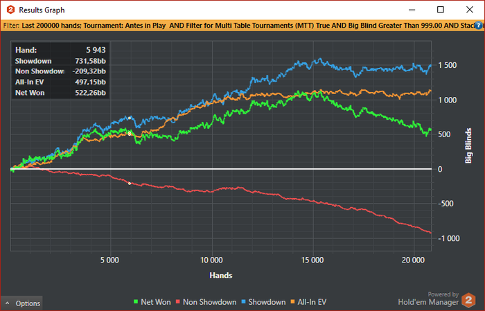Image resolution: width=485 pixels, height=311 pixels.
Task: Close the Results Graph window
Action: click(x=470, y=10)
